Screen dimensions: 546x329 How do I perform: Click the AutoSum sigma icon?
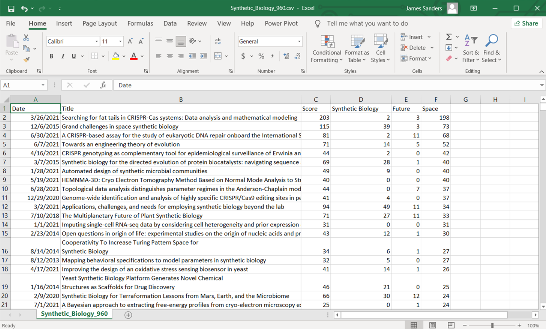[449, 37]
